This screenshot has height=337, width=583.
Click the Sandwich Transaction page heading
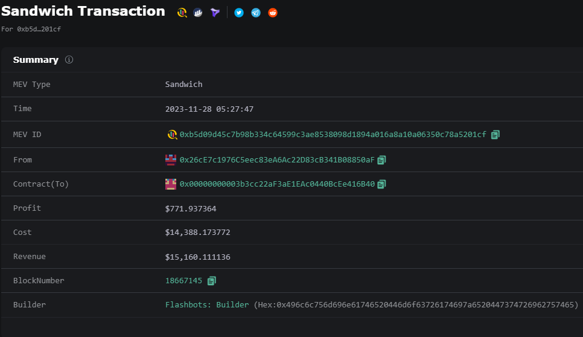[83, 11]
